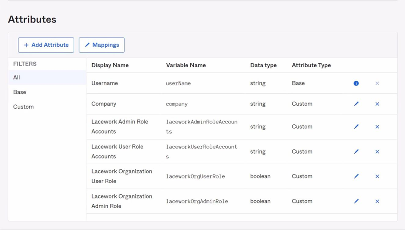Edit the Company attribute
This screenshot has height=230, width=405.
coord(356,104)
